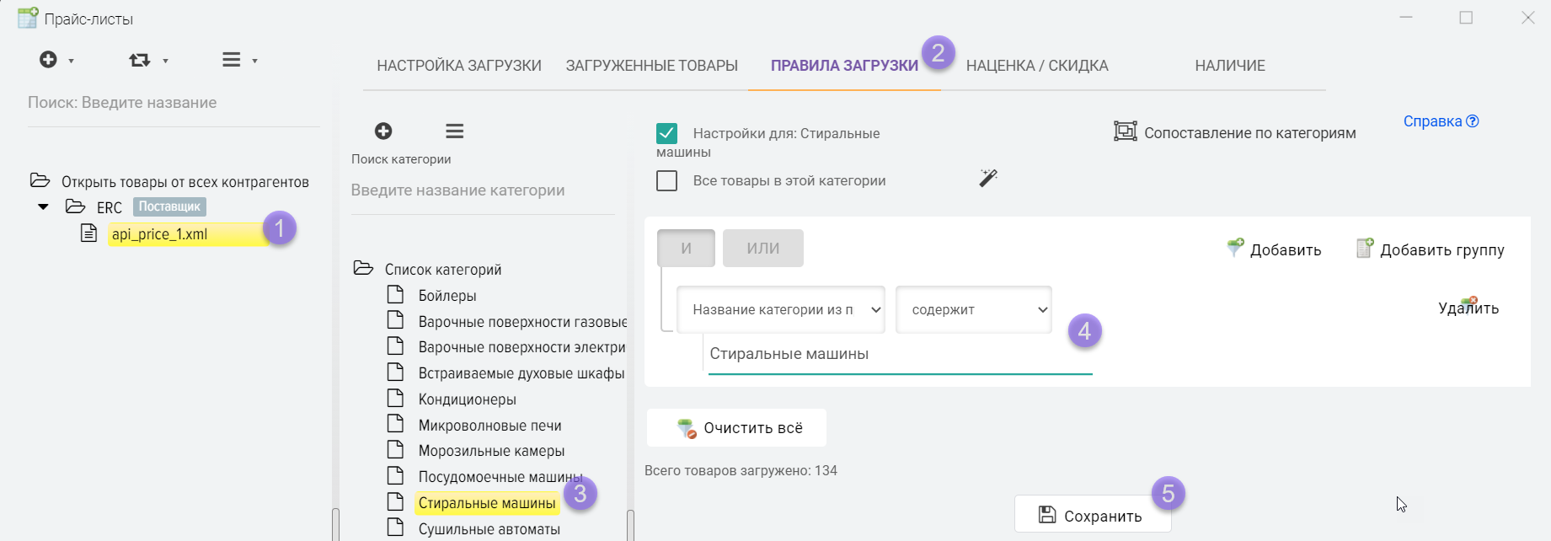The width and height of the screenshot is (1551, 541).
Task: Open the Загруженные товары tab
Action: (x=651, y=66)
